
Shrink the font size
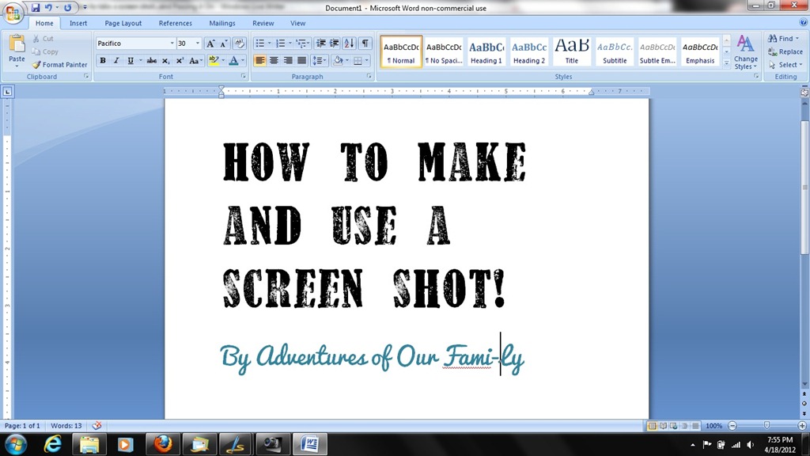(224, 44)
